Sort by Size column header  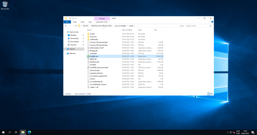tap(156, 30)
